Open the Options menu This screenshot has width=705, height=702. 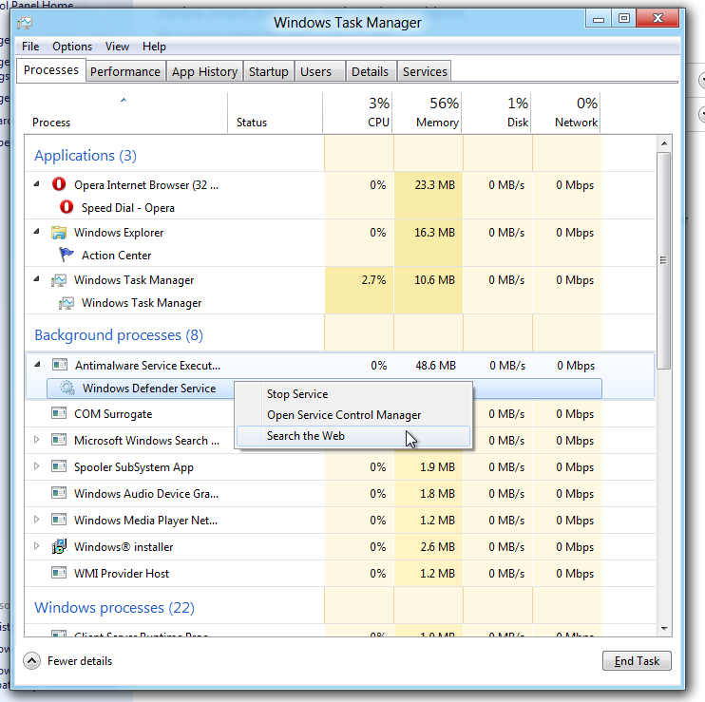72,47
